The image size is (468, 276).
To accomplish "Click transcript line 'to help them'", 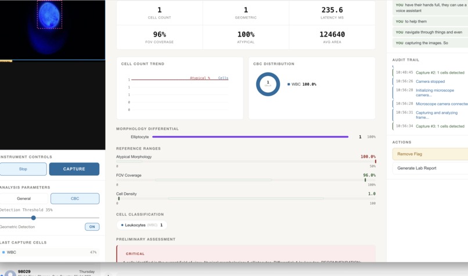I will (430, 21).
